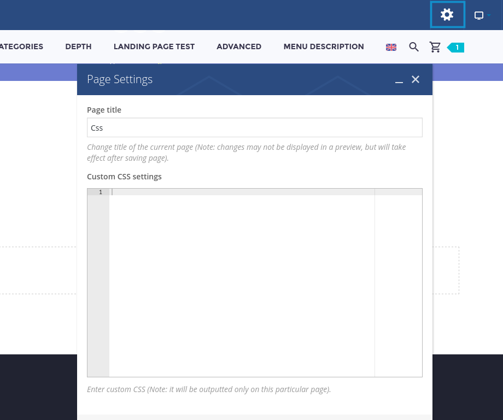
Task: Click the search magnifier icon
Action: (x=414, y=47)
